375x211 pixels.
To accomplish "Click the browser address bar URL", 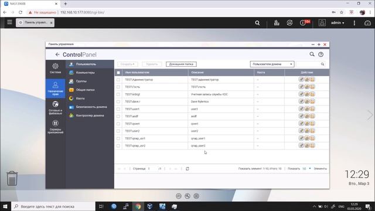I will coord(82,12).
